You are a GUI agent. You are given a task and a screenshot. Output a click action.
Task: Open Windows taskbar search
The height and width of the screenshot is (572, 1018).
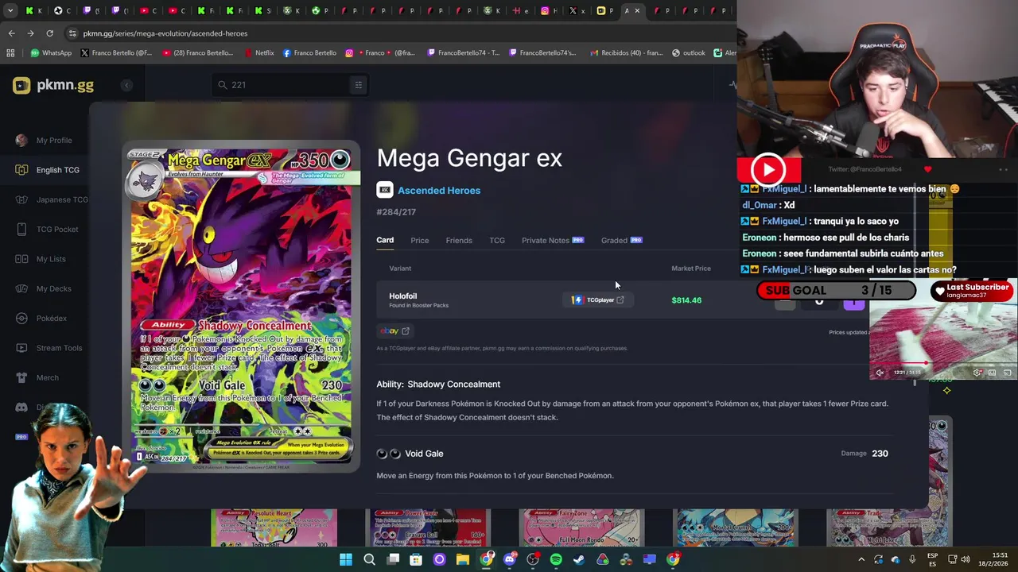point(369,559)
